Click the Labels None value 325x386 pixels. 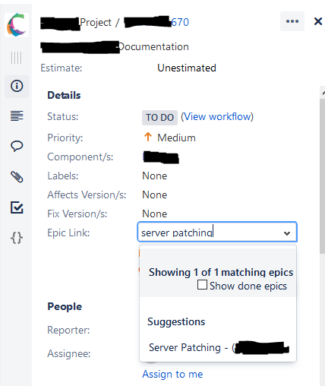point(155,176)
